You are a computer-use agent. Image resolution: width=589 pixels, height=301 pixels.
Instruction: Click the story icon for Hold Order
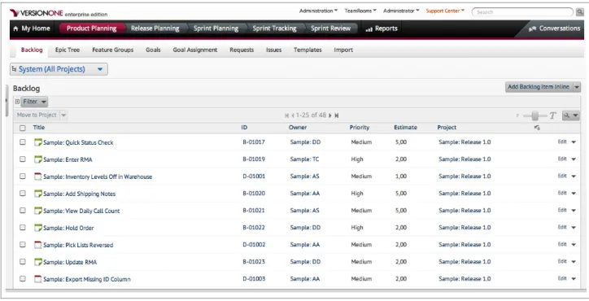point(38,228)
